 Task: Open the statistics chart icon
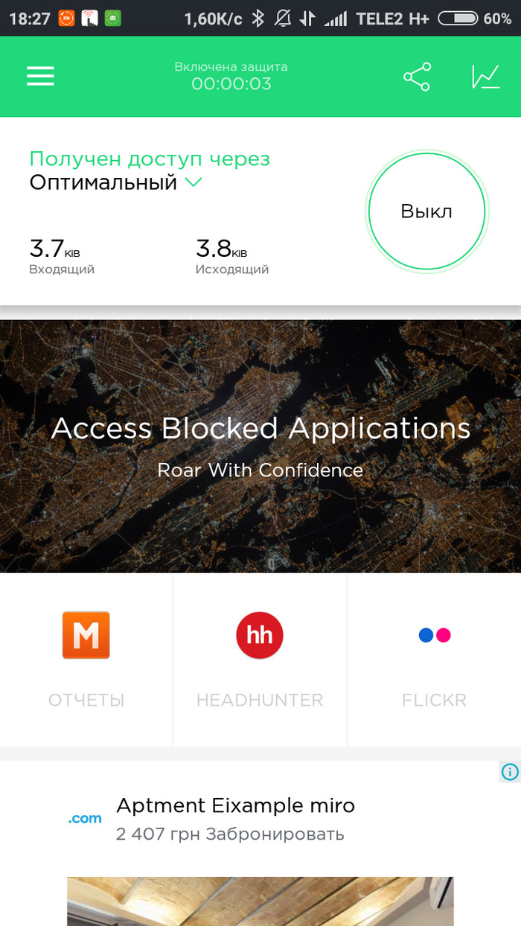485,77
